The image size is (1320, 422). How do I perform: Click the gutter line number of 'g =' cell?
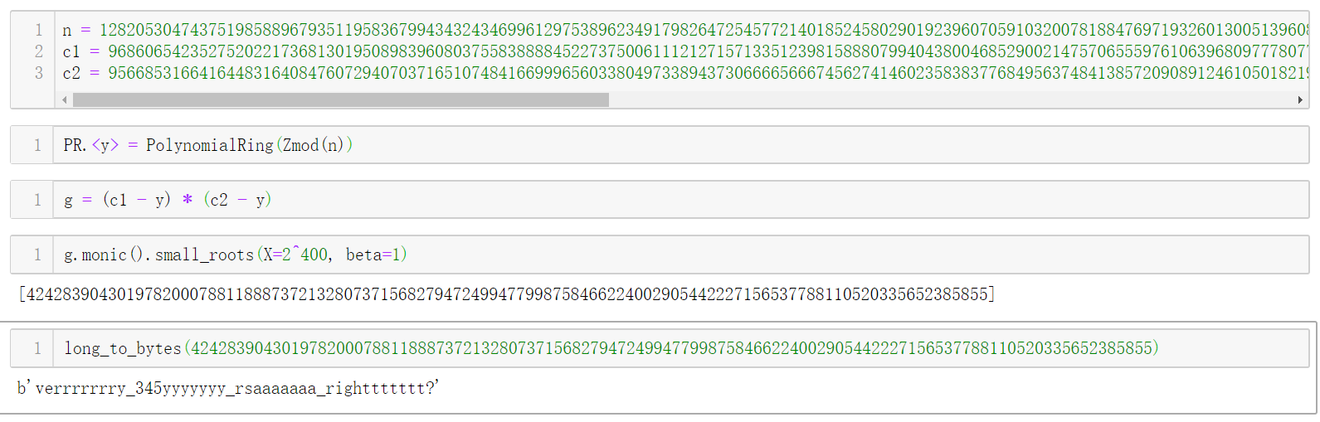(x=37, y=200)
